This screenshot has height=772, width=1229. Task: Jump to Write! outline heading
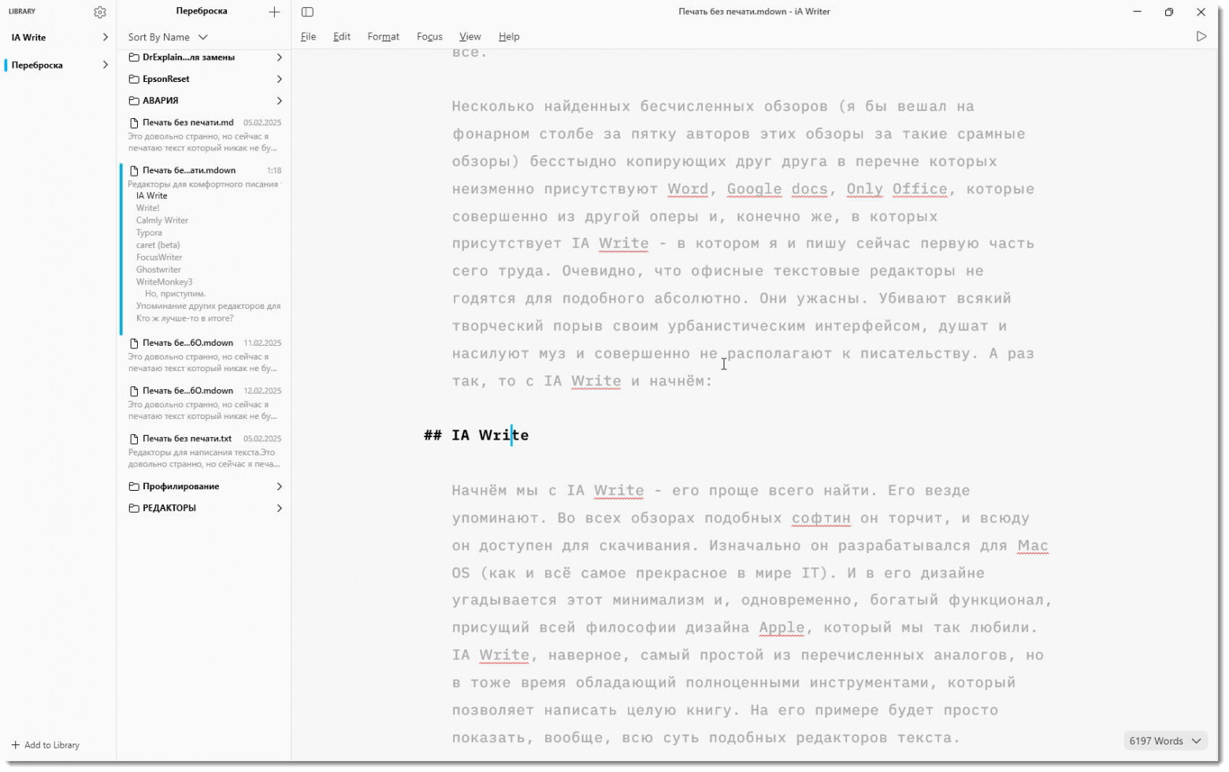[x=147, y=208]
